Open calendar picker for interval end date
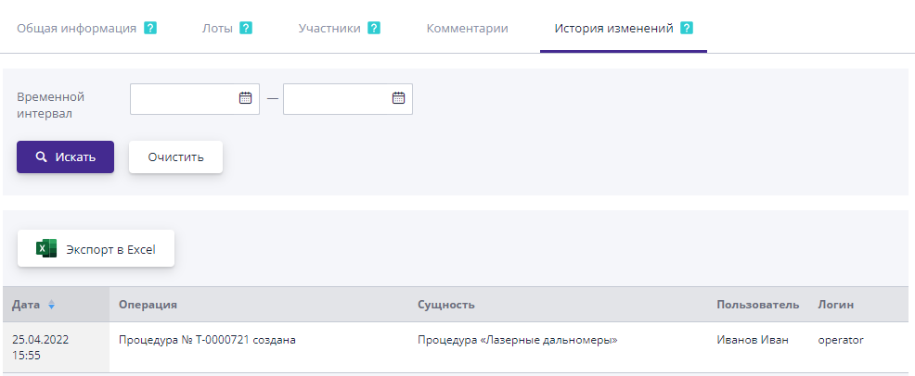 (399, 98)
